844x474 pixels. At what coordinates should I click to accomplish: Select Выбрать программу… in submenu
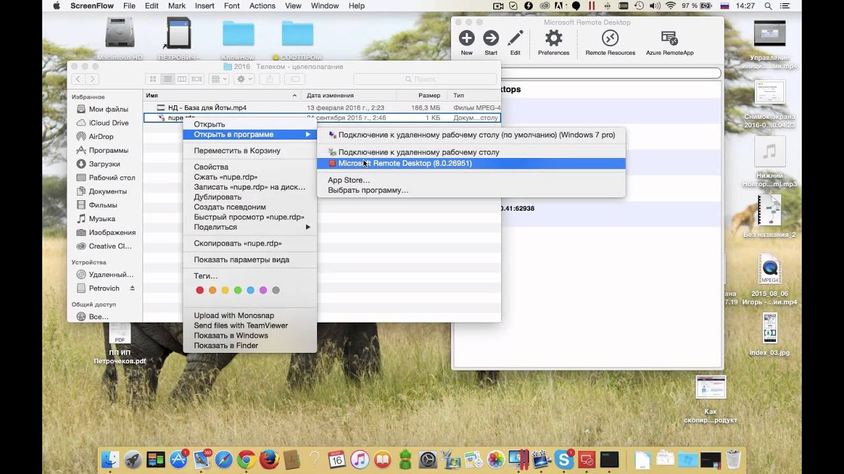coord(471,190)
